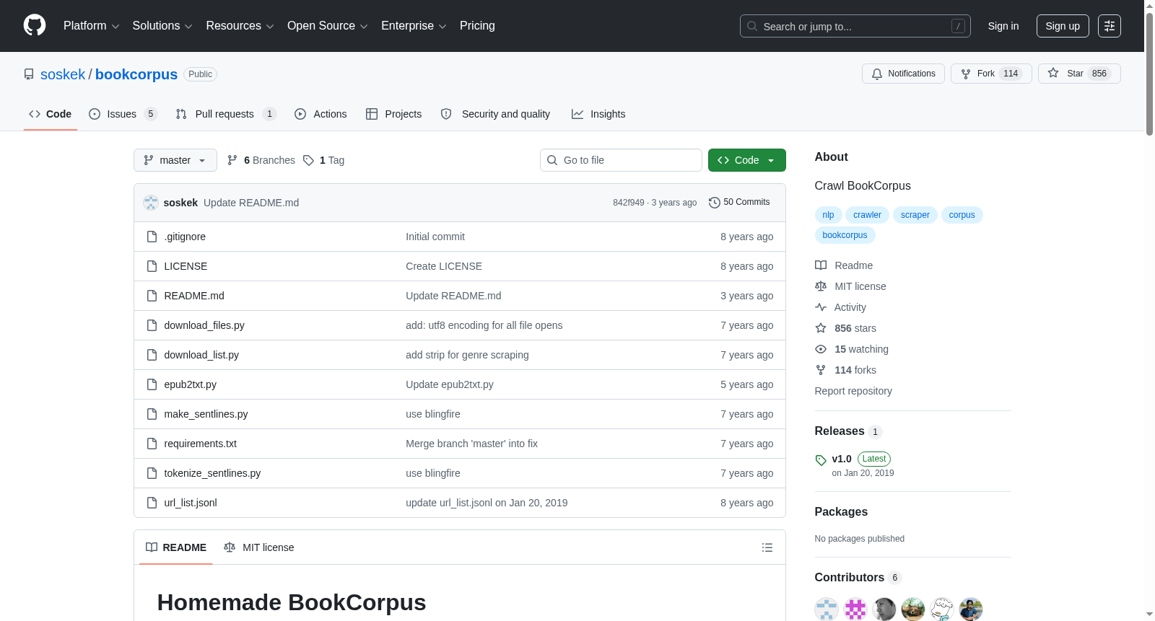Open the green Code dropdown
Screen dimensions: 1155x621
[747, 160]
